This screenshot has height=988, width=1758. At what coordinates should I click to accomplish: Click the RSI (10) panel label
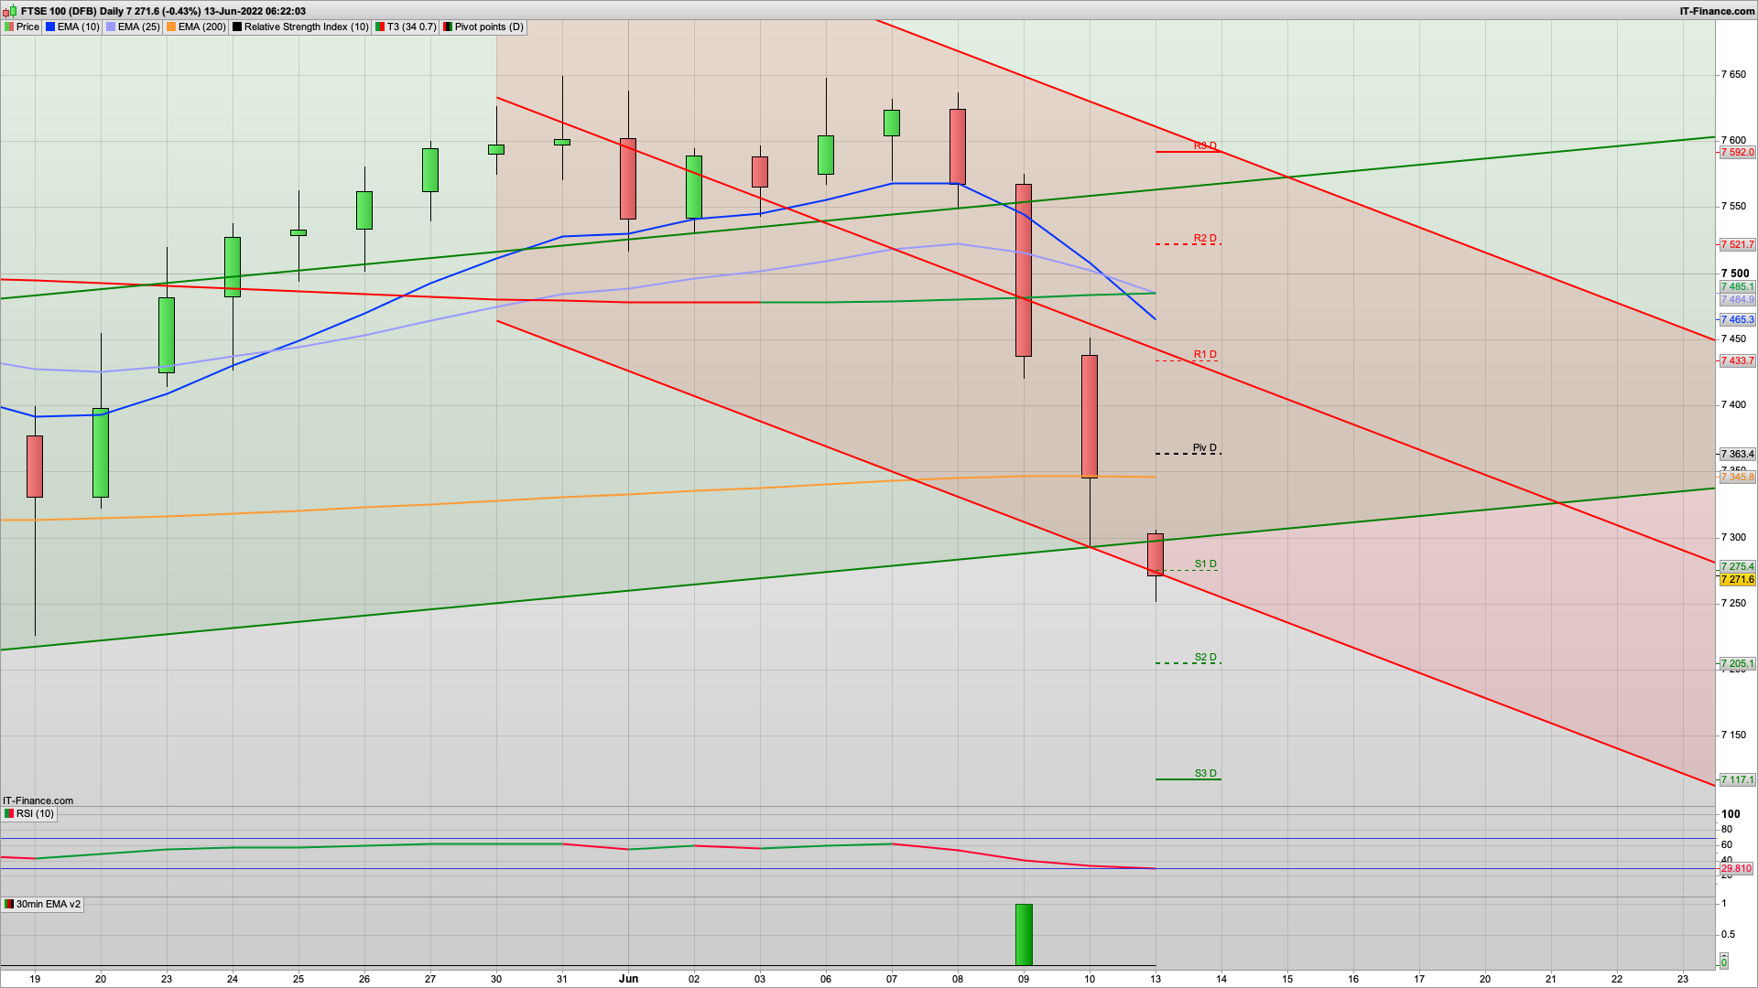tap(35, 813)
